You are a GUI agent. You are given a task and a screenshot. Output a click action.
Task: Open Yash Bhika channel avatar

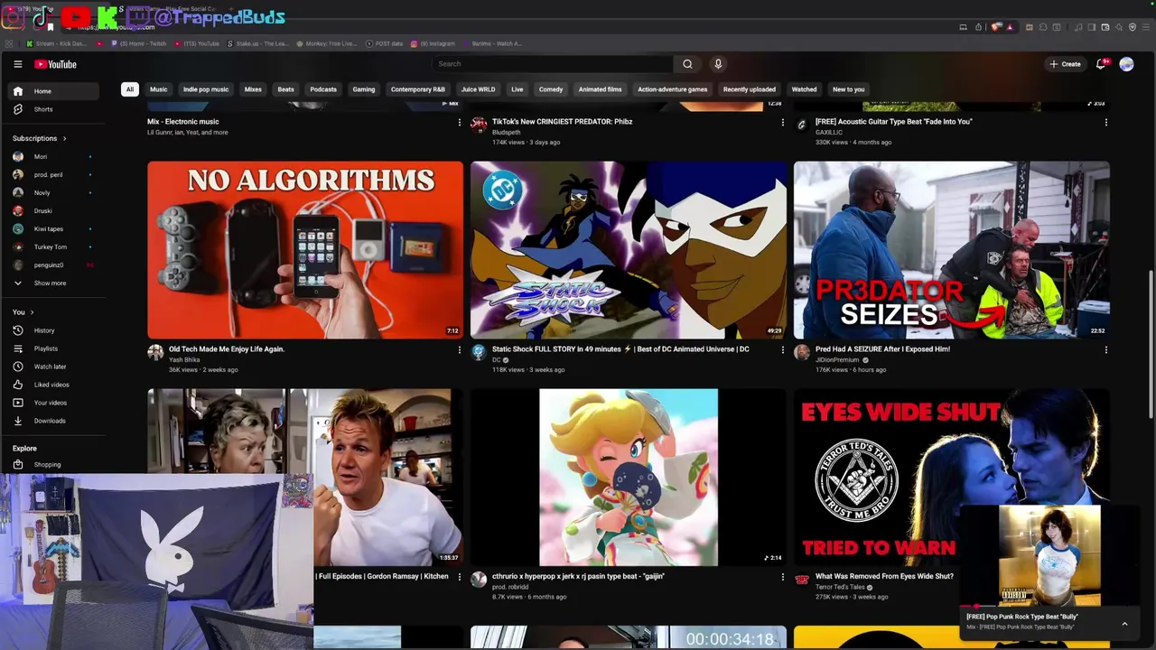(155, 352)
